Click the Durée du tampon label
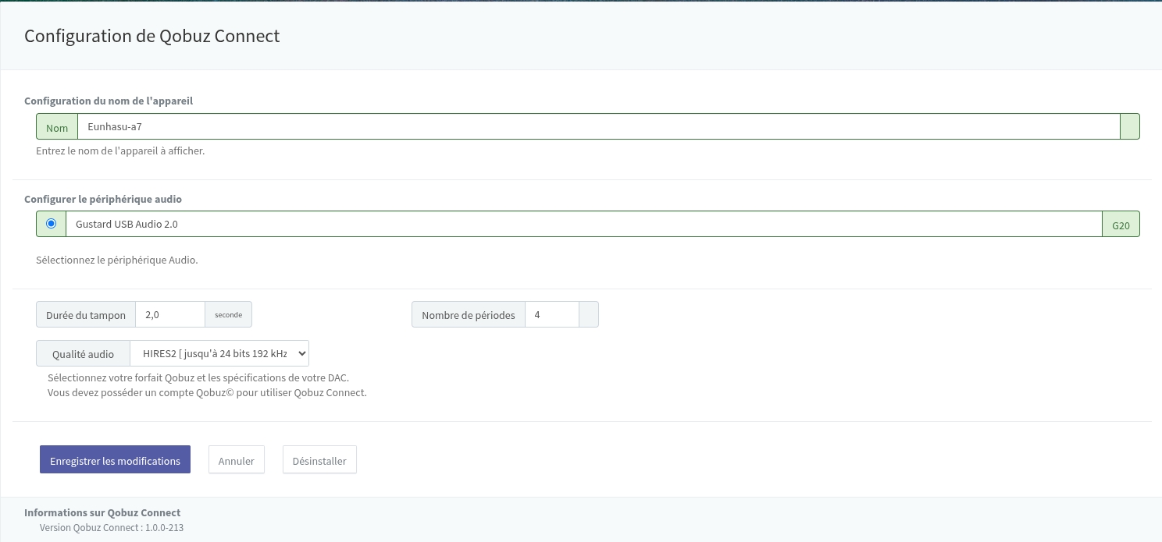1162x542 pixels. (x=86, y=315)
